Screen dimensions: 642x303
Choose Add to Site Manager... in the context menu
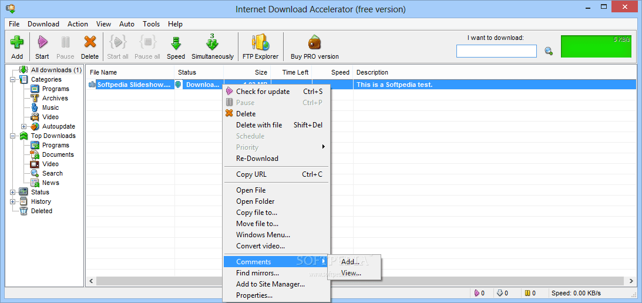click(277, 284)
